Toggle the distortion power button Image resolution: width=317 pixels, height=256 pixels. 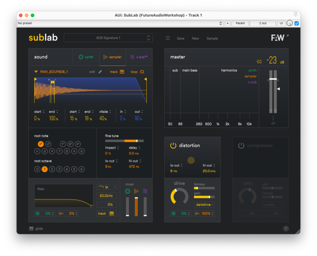(173, 146)
